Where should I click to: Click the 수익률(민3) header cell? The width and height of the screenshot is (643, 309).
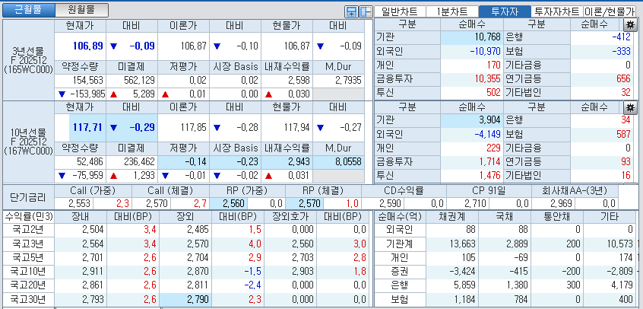[28, 217]
